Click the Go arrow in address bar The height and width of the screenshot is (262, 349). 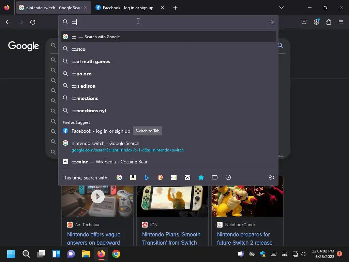271,22
